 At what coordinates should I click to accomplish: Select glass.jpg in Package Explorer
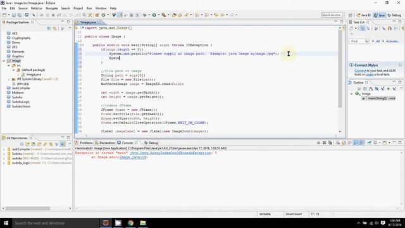(x=23, y=84)
